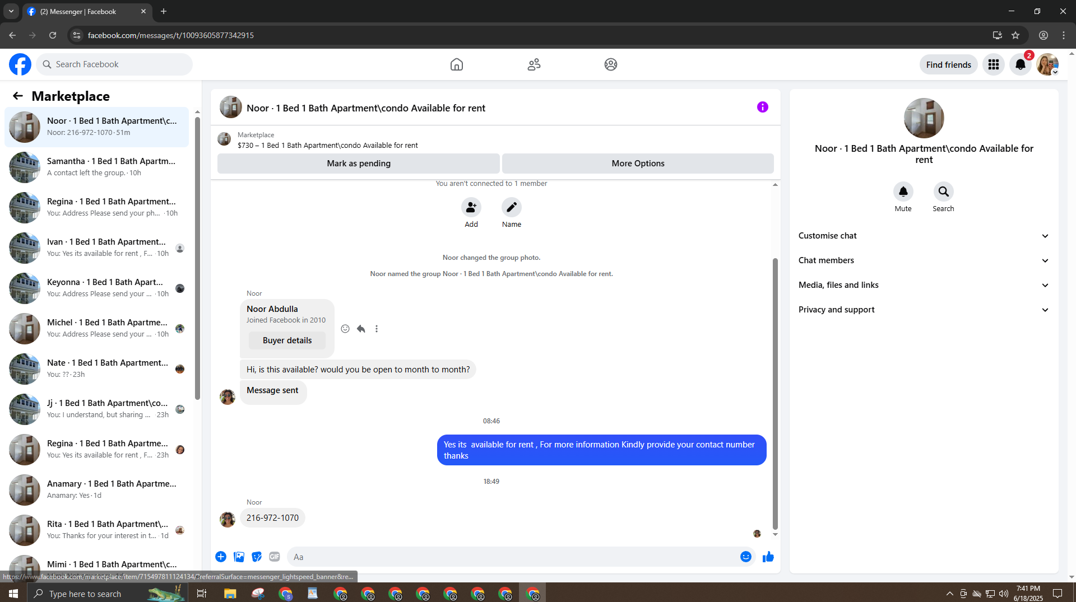Show hidden system tray icons
The image size is (1076, 602).
[x=950, y=594]
